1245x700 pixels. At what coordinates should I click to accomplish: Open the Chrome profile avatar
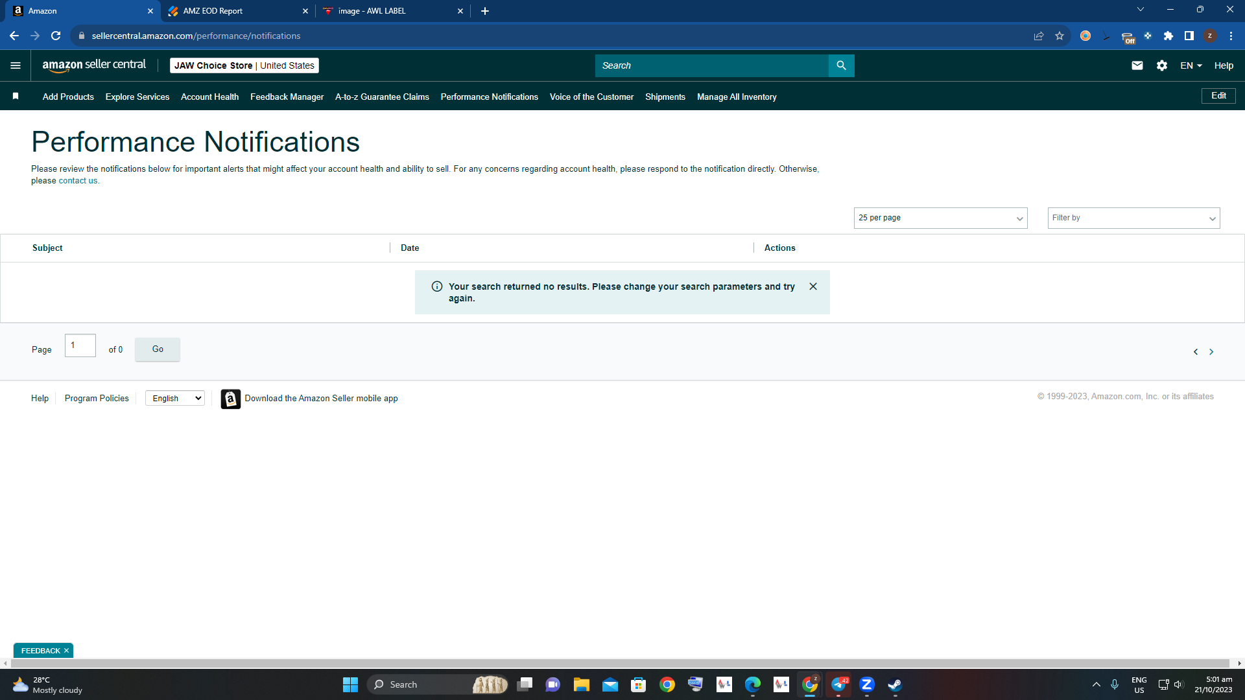tap(1210, 36)
